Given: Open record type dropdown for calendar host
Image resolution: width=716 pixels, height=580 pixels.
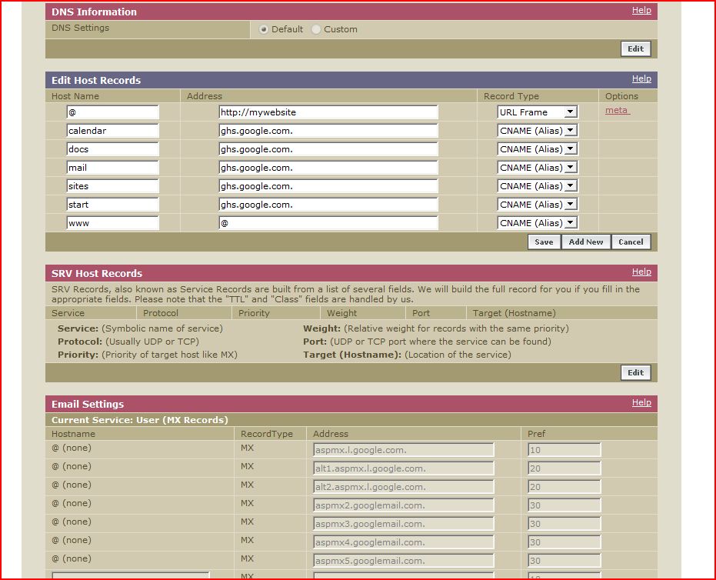Looking at the screenshot, I should (538, 131).
